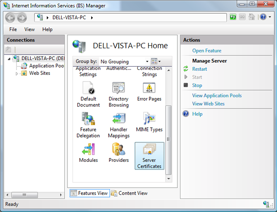Image resolution: width=277 pixels, height=212 pixels.
Task: Select Application Pools in Connections tree
Action: click(46, 66)
